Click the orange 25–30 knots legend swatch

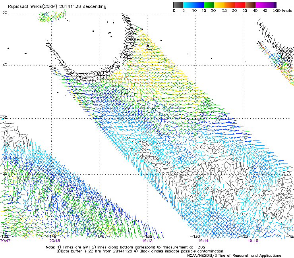tap(230, 5)
